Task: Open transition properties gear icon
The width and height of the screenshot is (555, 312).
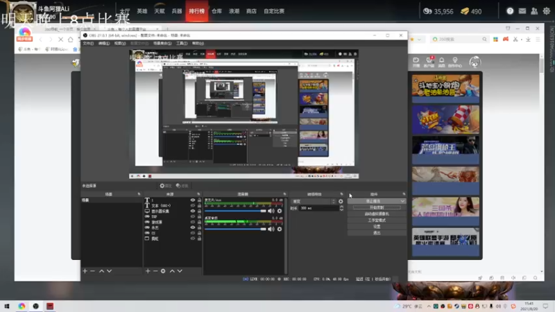Action: click(x=341, y=201)
